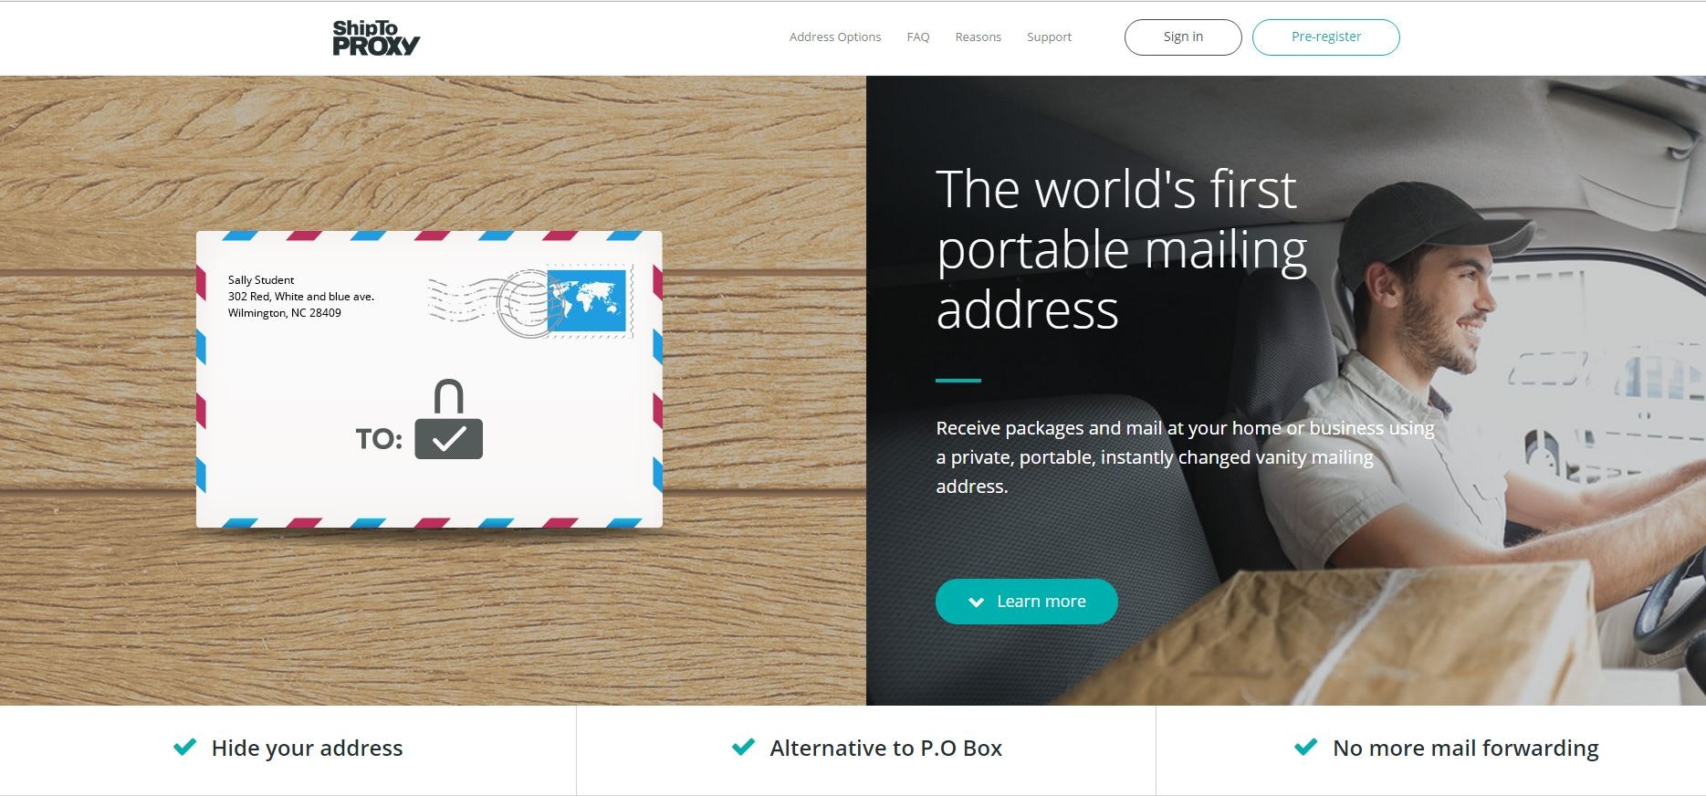Click the Sign in button
The image size is (1706, 796).
click(1183, 37)
